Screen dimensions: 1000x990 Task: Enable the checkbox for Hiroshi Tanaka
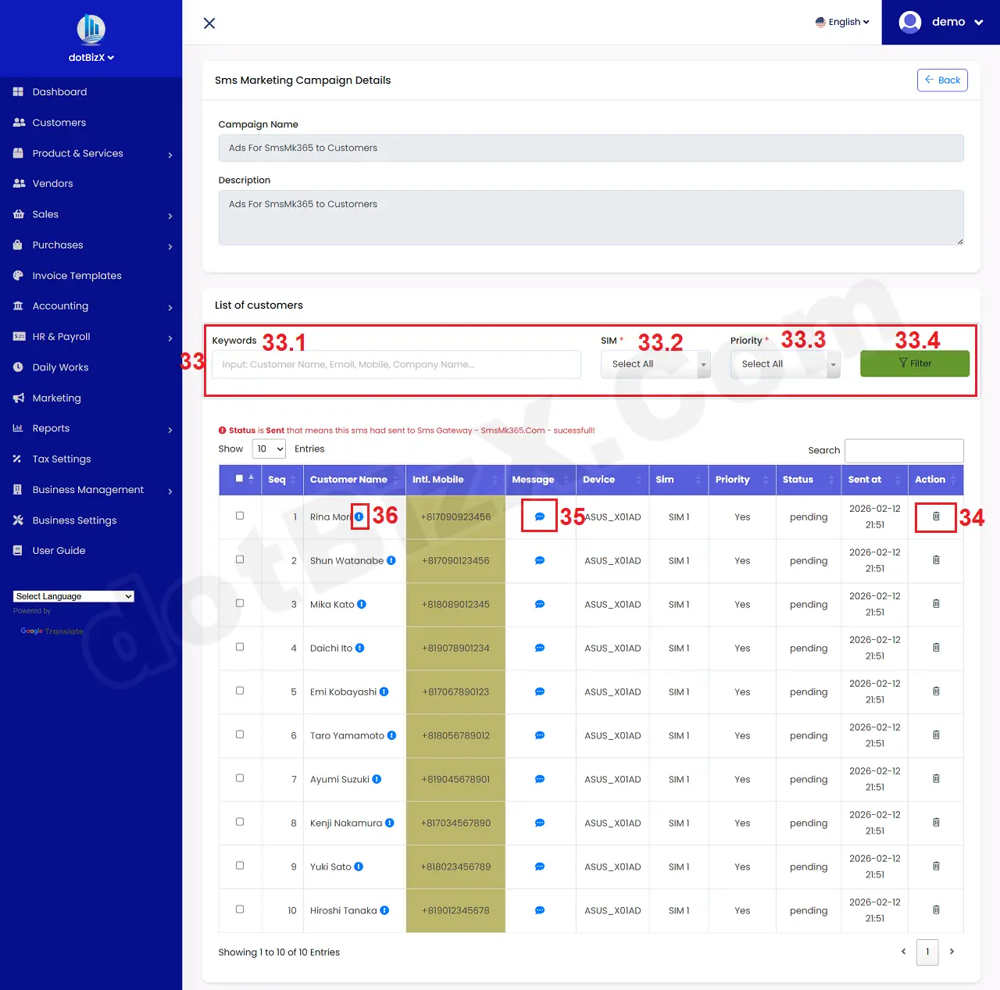(240, 910)
